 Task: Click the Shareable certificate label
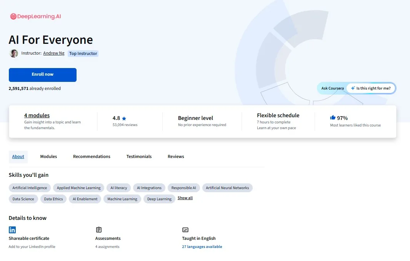[x=29, y=238]
